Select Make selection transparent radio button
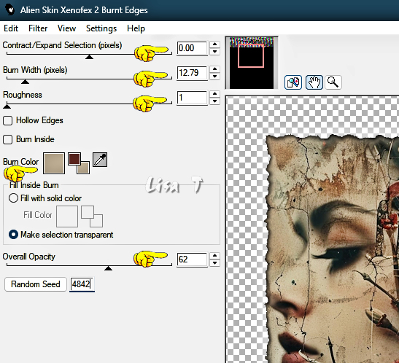This screenshot has height=363, width=399. pos(13,235)
